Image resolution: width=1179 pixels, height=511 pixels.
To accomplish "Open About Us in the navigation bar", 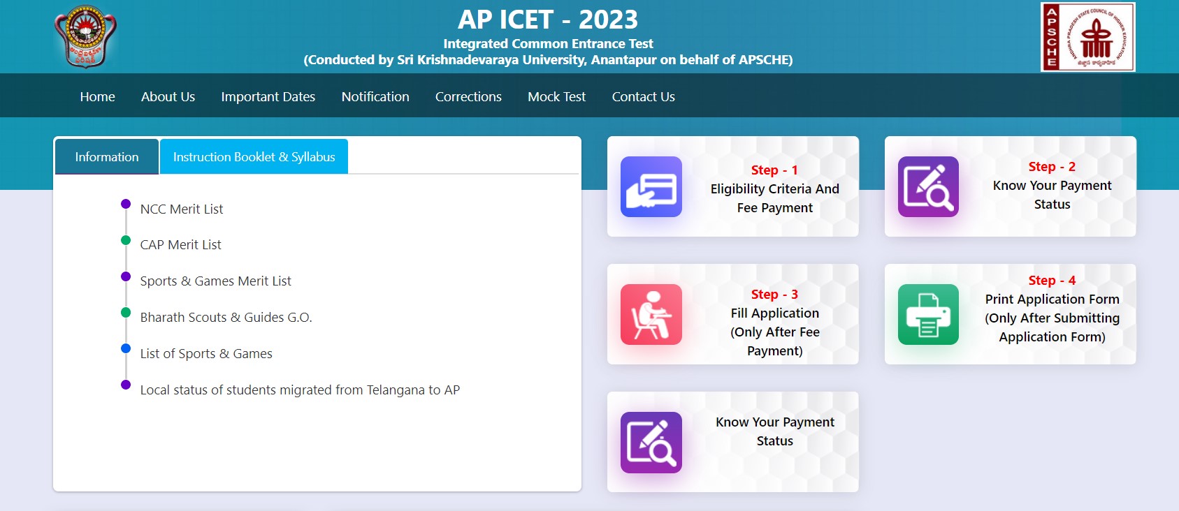I will pos(168,96).
